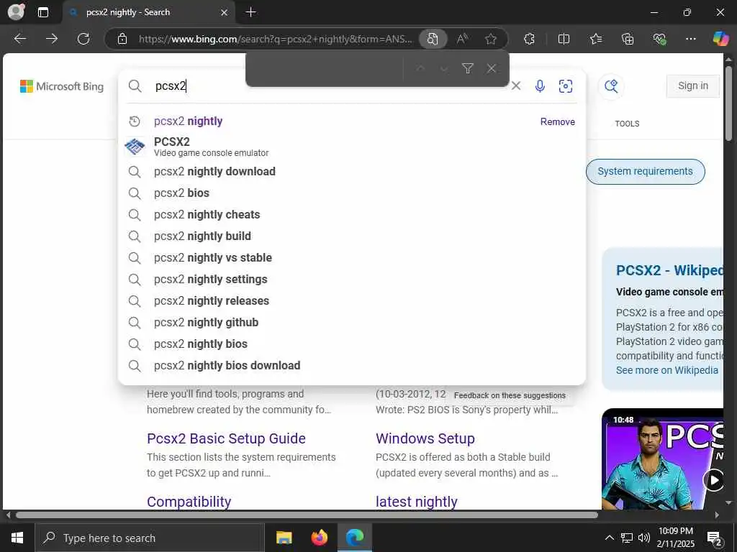Click the Sign in button
The image size is (737, 552).
coord(693,86)
